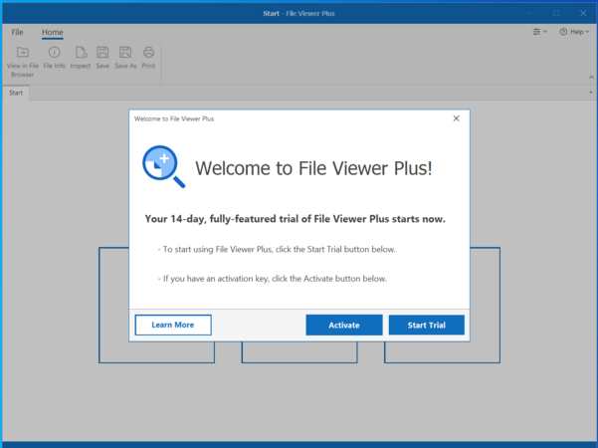Open File Info from the ribbon
Screen dimensions: 598x448
pyautogui.click(x=54, y=58)
